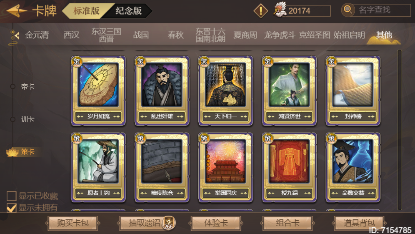Switch to the 战国 tab
The width and height of the screenshot is (415, 234).
[x=141, y=35]
